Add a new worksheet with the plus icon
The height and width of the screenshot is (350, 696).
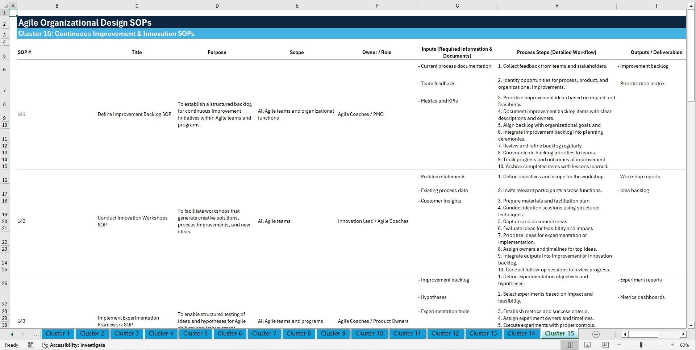tap(596, 334)
